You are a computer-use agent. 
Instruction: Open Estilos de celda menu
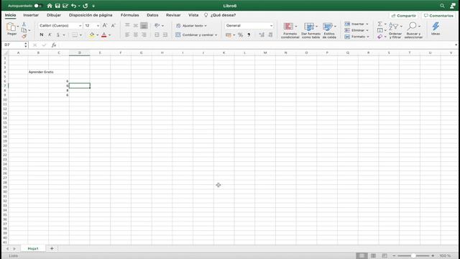(x=329, y=30)
